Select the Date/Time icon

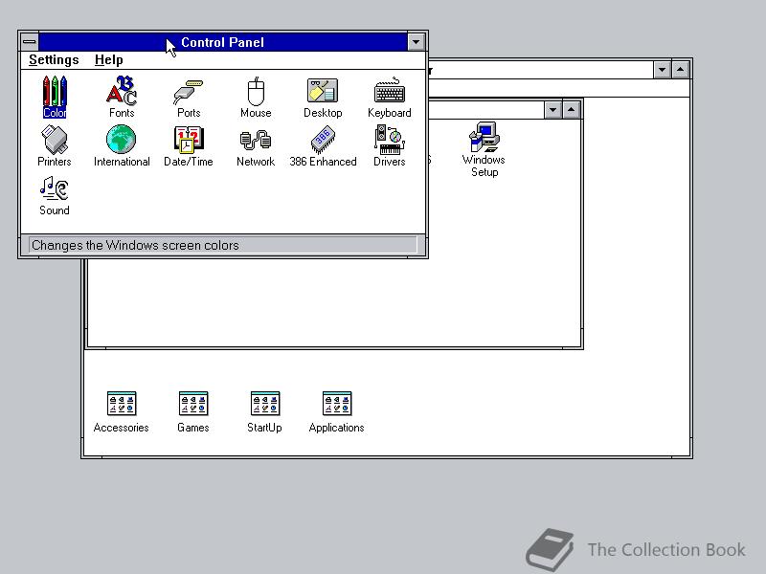click(x=189, y=146)
